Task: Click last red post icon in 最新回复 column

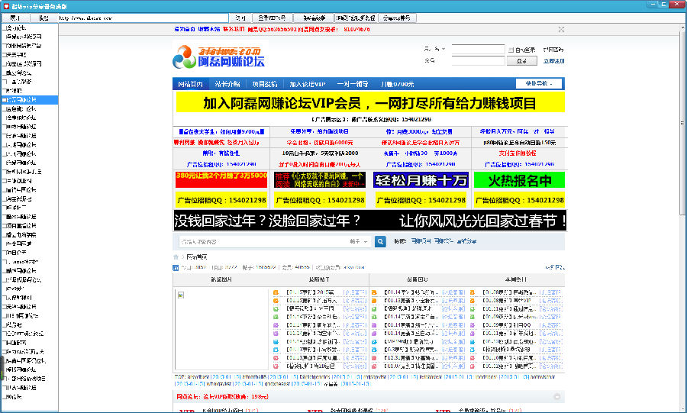Action: (374, 366)
